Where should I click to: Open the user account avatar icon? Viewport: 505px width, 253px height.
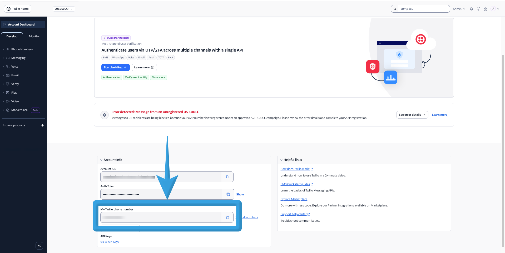pyautogui.click(x=493, y=9)
